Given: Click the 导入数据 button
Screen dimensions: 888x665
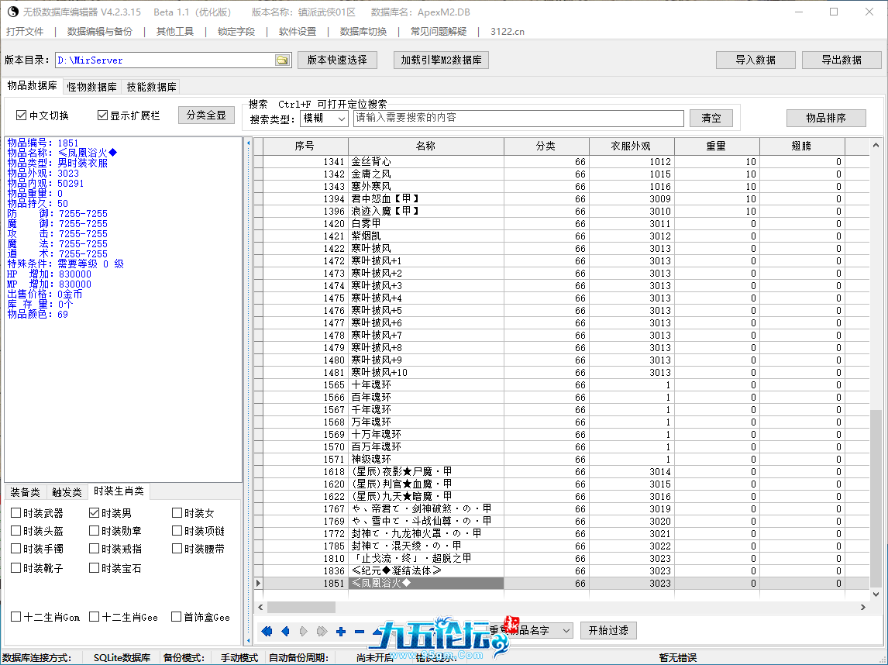Looking at the screenshot, I should point(755,60).
